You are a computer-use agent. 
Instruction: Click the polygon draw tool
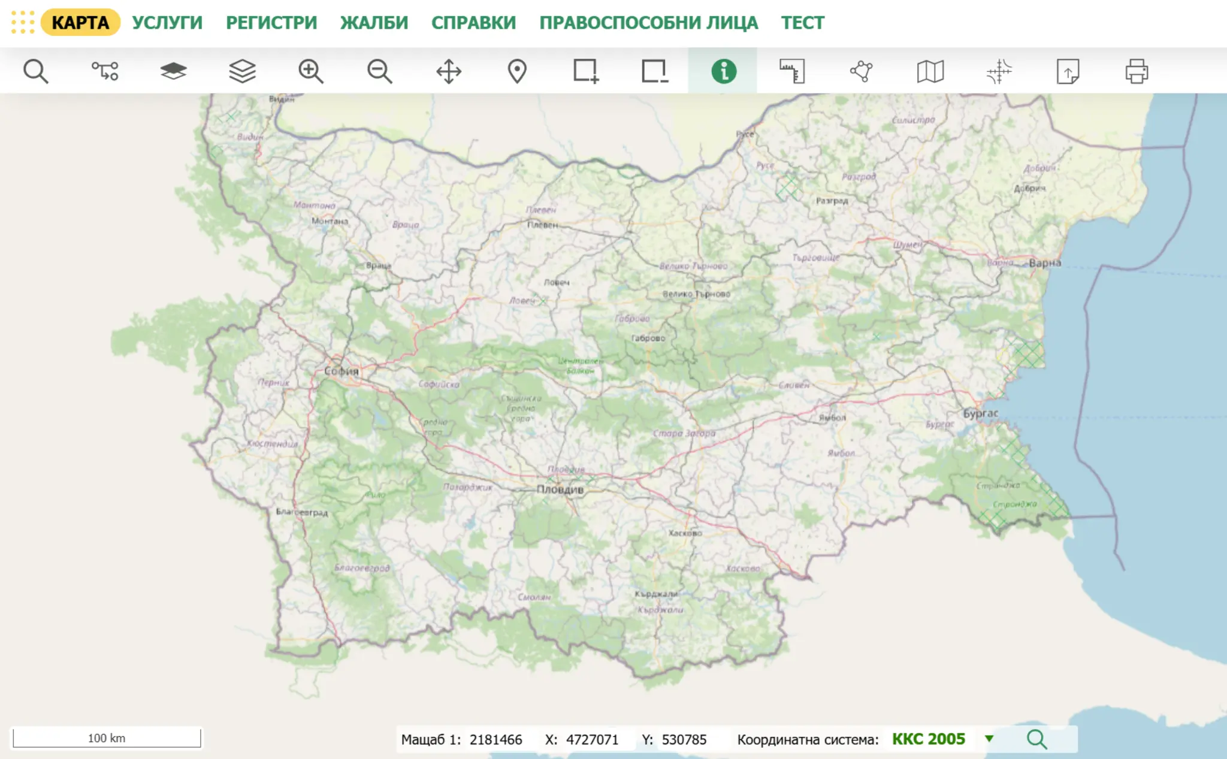tap(861, 71)
